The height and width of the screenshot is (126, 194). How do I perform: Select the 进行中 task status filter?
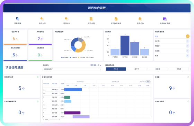coord(137,69)
